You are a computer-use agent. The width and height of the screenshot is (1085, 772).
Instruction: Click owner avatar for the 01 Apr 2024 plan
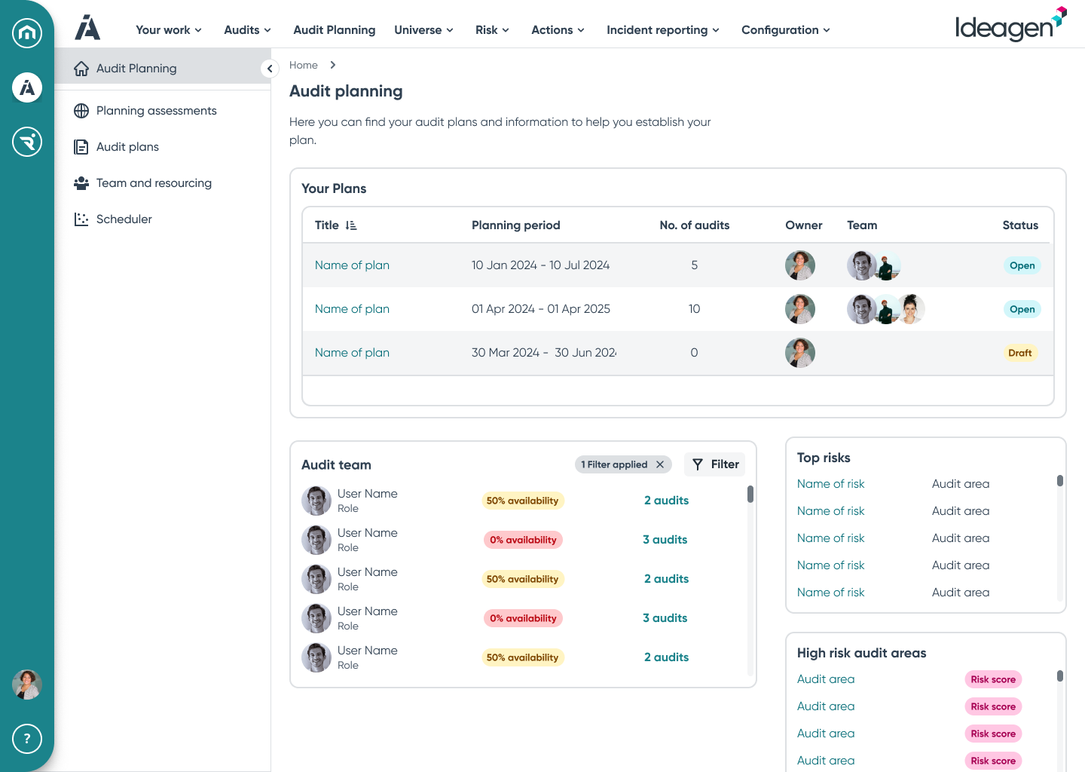coord(800,309)
